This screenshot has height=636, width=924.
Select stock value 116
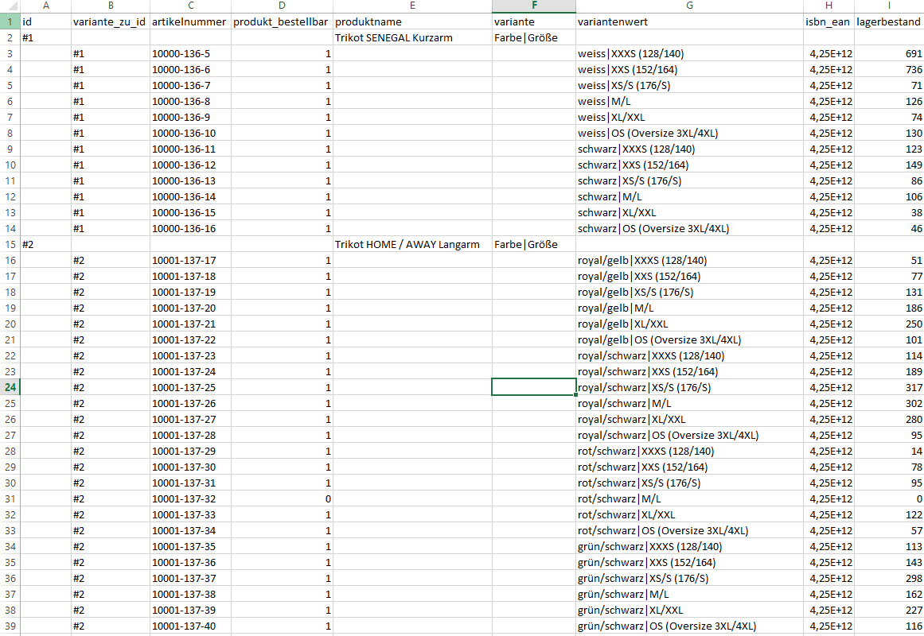(889, 626)
